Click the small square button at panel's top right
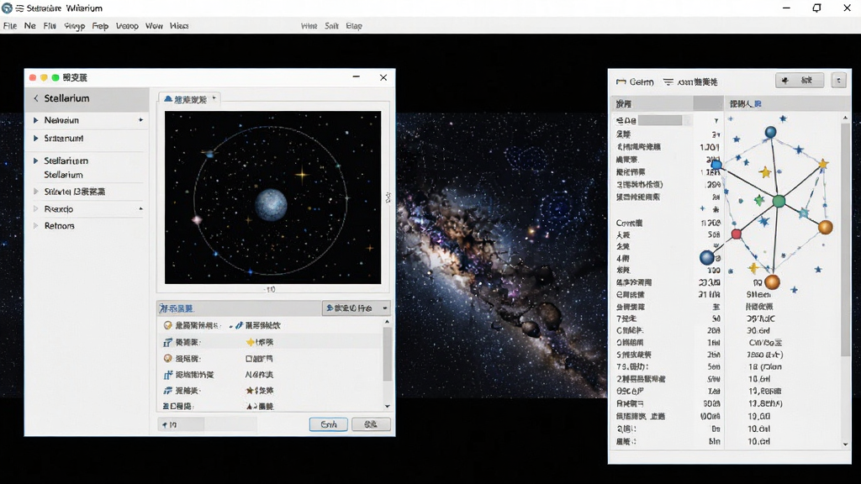The image size is (861, 484). tap(838, 81)
